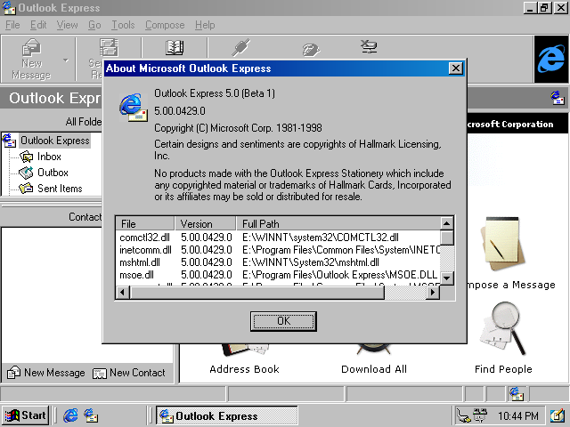Click Find People on start page

pyautogui.click(x=503, y=369)
